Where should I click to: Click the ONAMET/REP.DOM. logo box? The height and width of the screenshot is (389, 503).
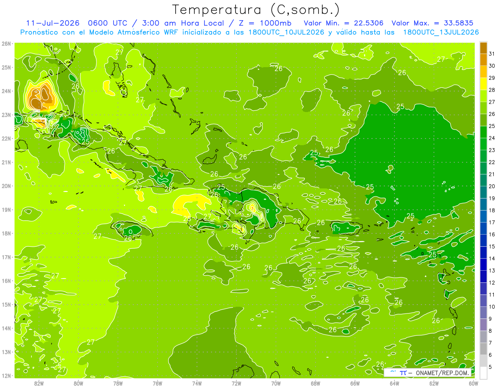click(428, 373)
